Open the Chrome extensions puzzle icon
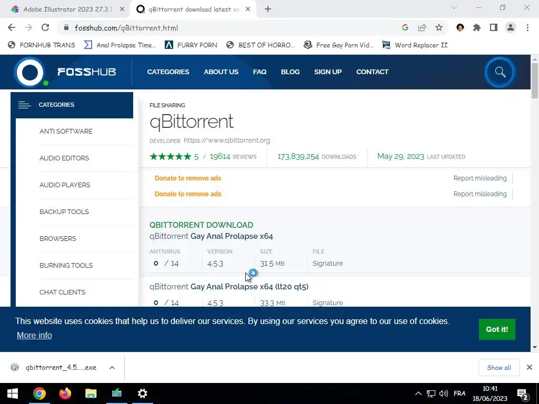This screenshot has height=404, width=539. 477,27
